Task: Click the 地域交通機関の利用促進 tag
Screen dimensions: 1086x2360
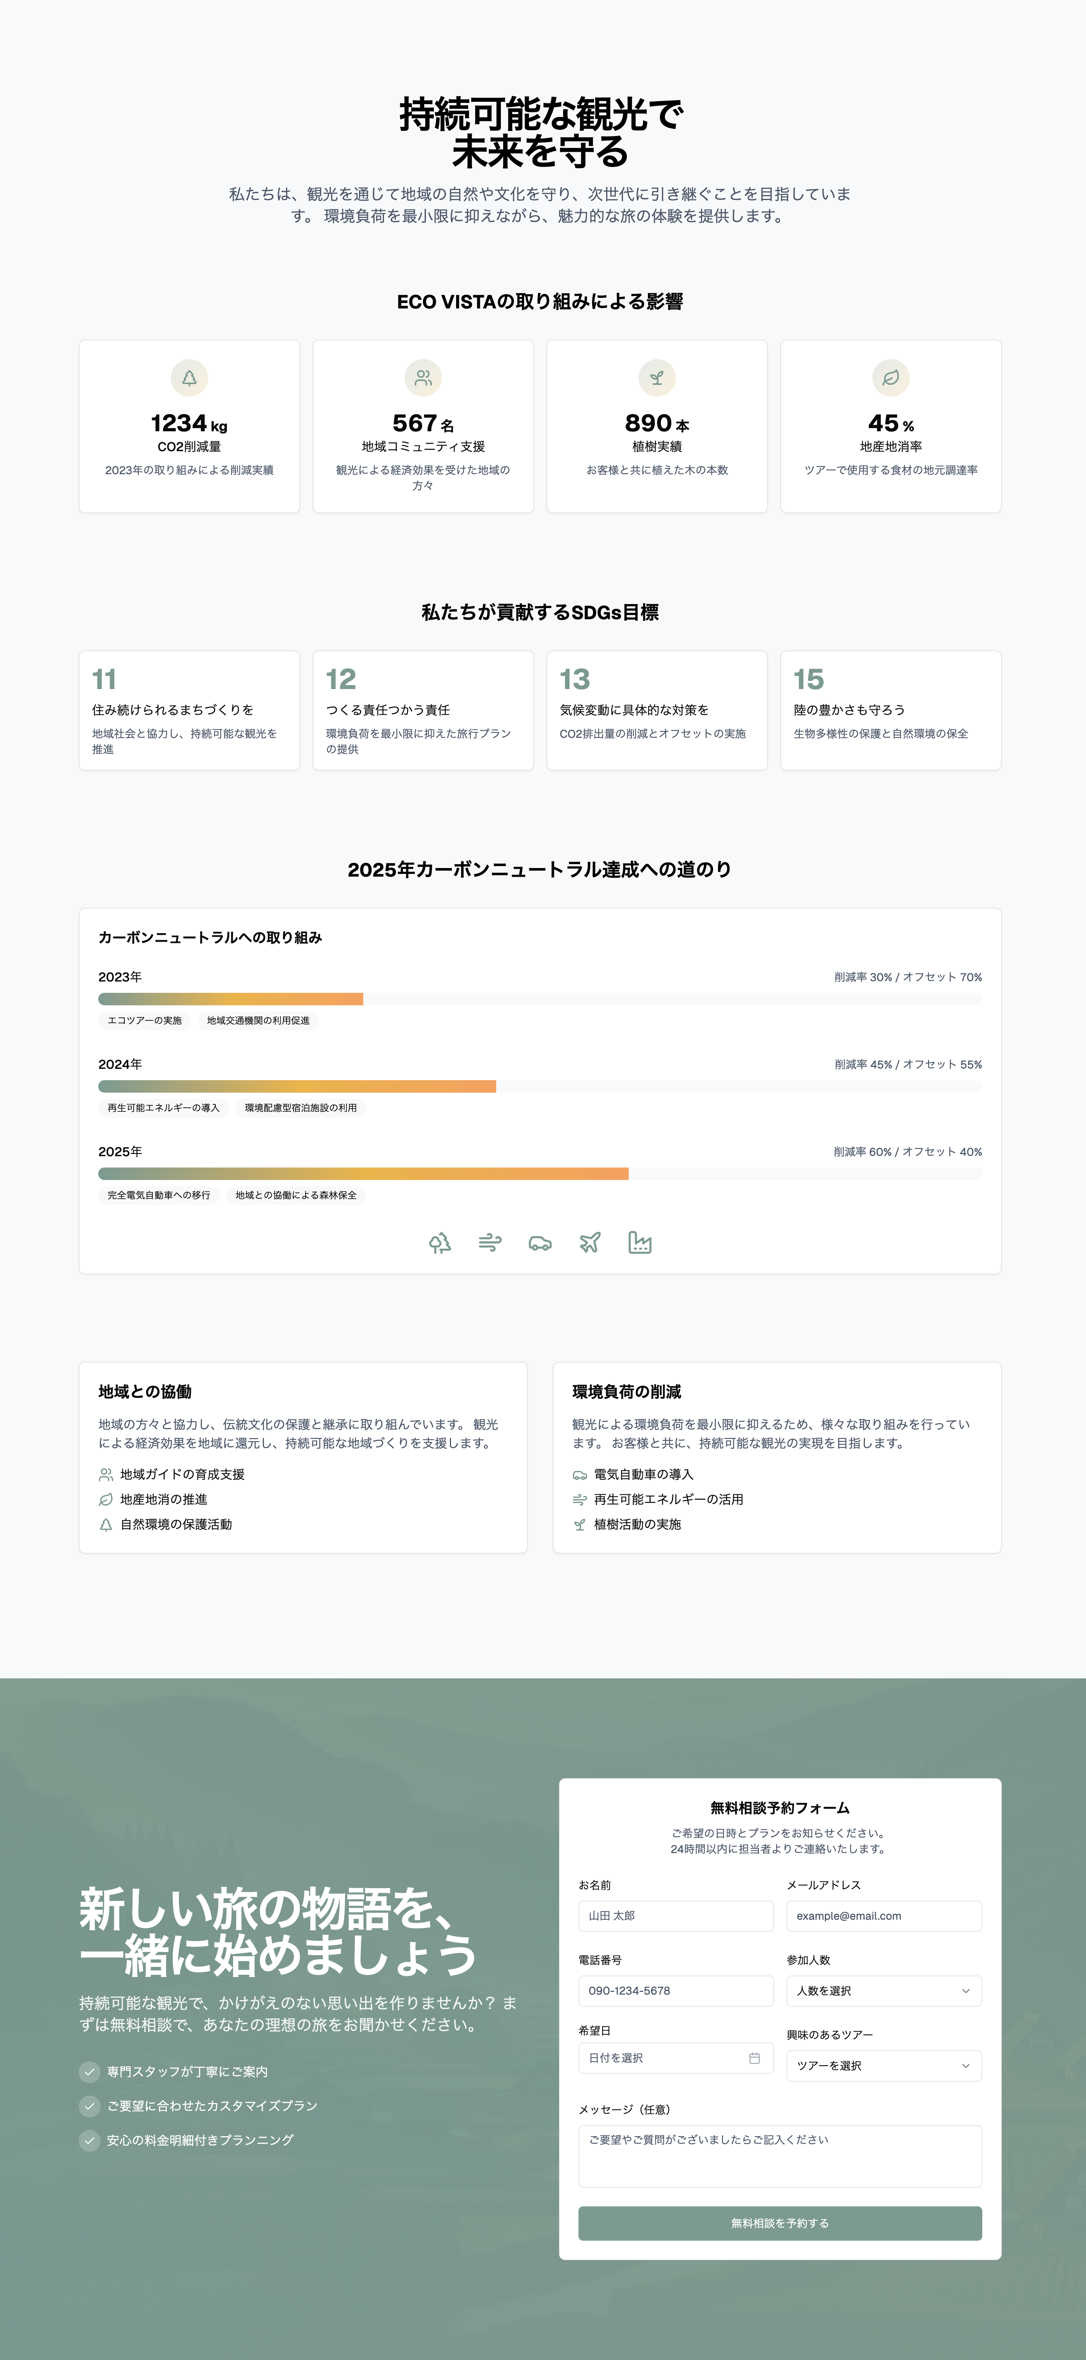Action: pos(258,1021)
